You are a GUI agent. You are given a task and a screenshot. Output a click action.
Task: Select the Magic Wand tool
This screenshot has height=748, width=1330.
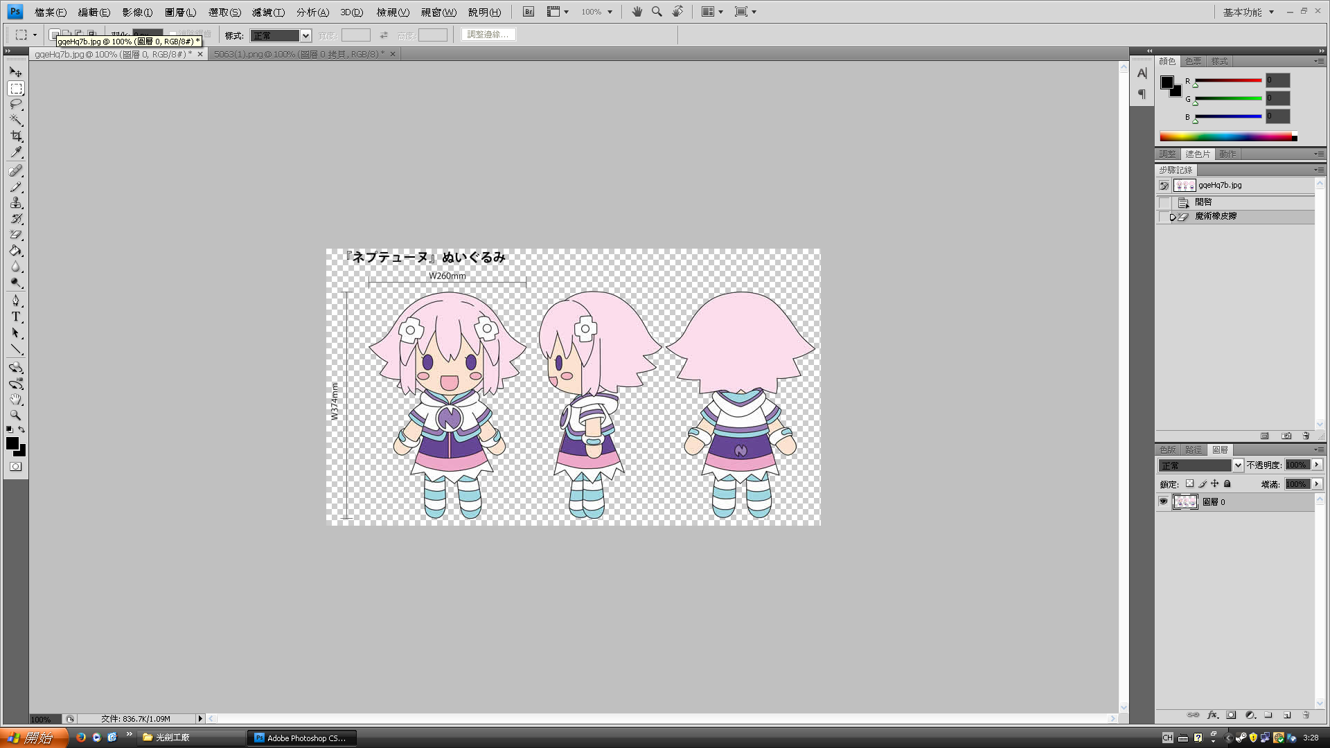tap(16, 120)
